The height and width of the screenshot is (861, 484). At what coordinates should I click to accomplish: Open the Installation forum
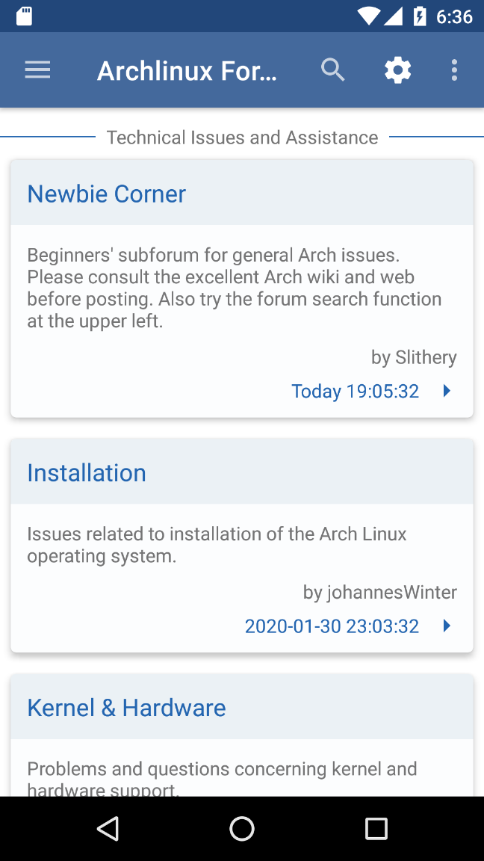87,472
